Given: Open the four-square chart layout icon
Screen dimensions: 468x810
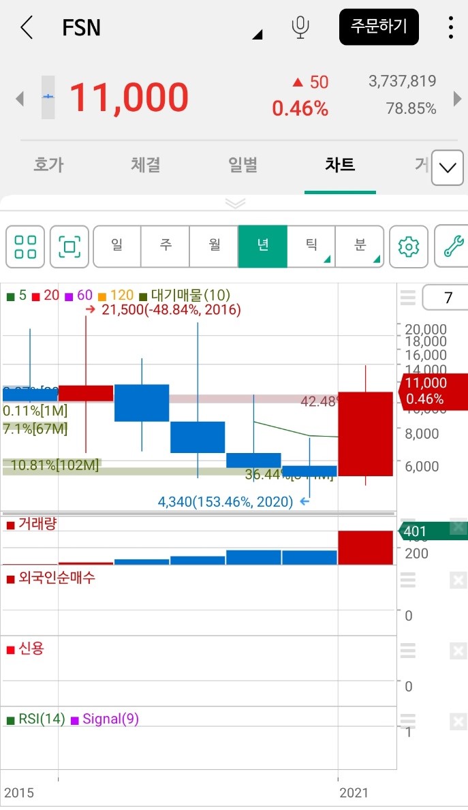Looking at the screenshot, I should coord(25,247).
